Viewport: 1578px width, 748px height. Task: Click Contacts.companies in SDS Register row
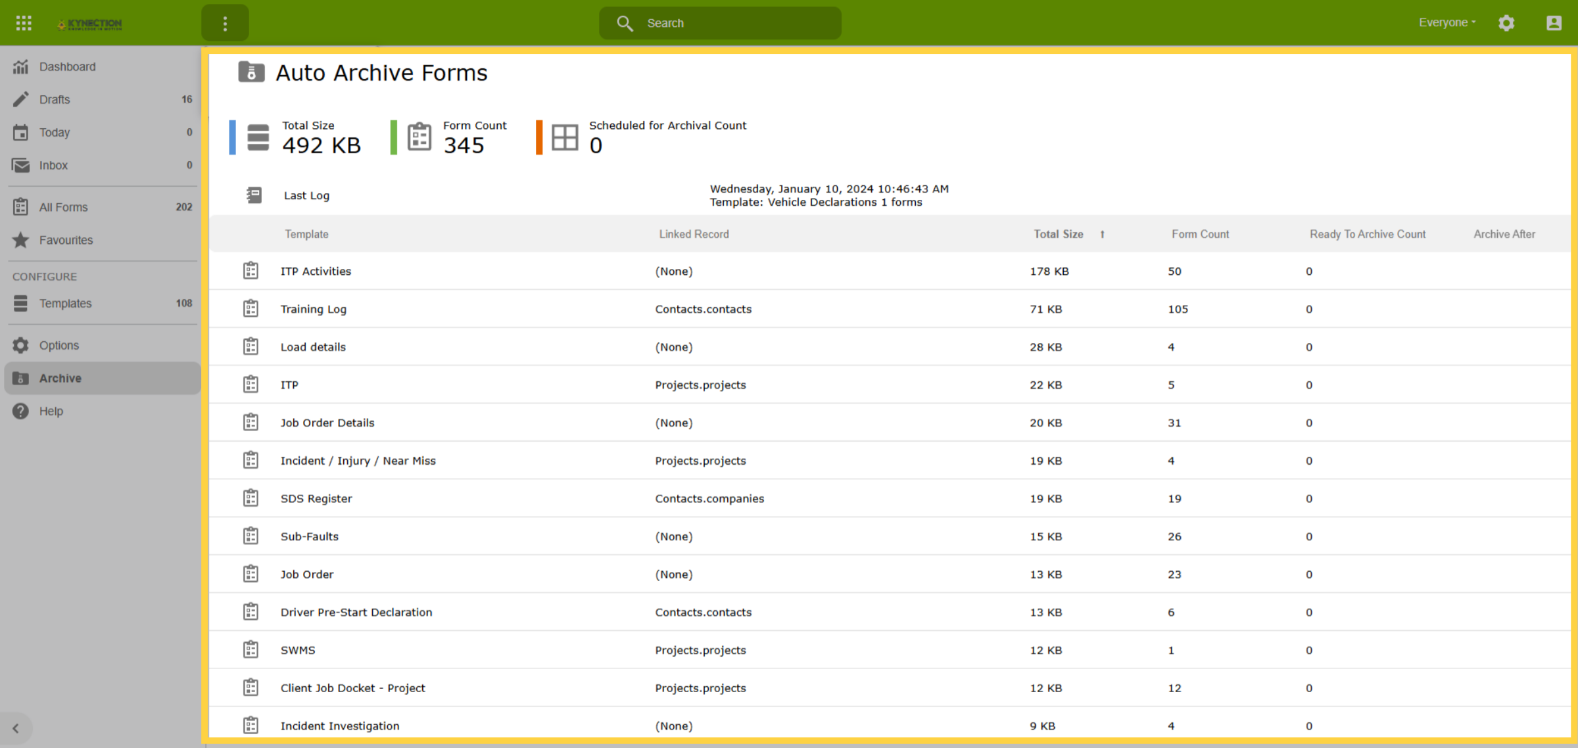[x=709, y=498]
